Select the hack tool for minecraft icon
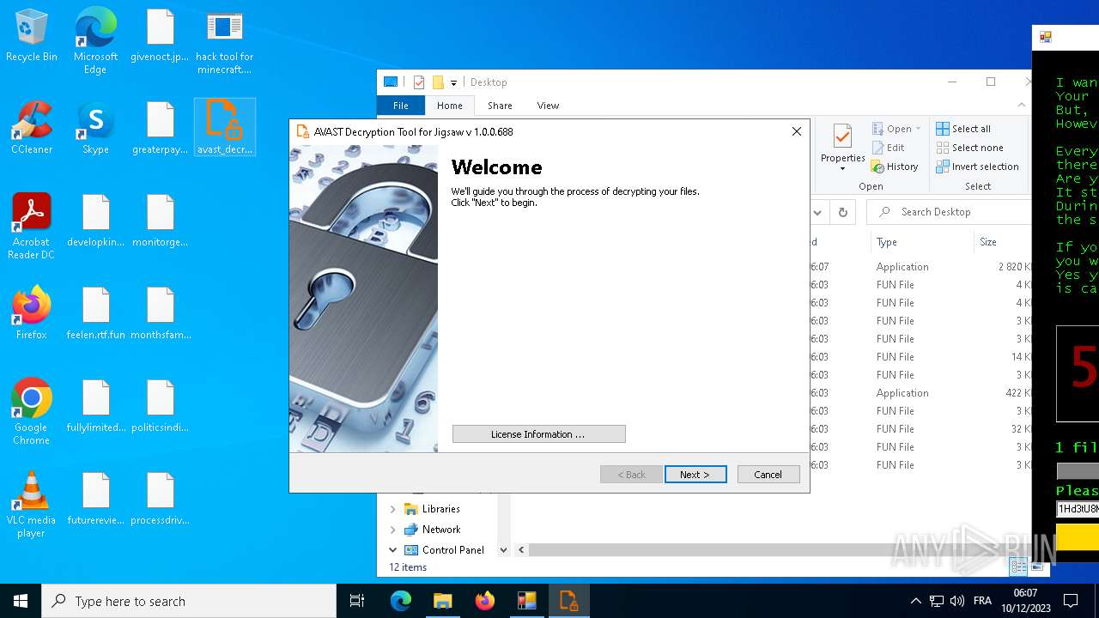The width and height of the screenshot is (1099, 618). pos(224,41)
